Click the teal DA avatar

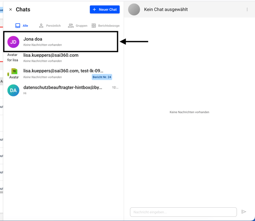(13, 90)
